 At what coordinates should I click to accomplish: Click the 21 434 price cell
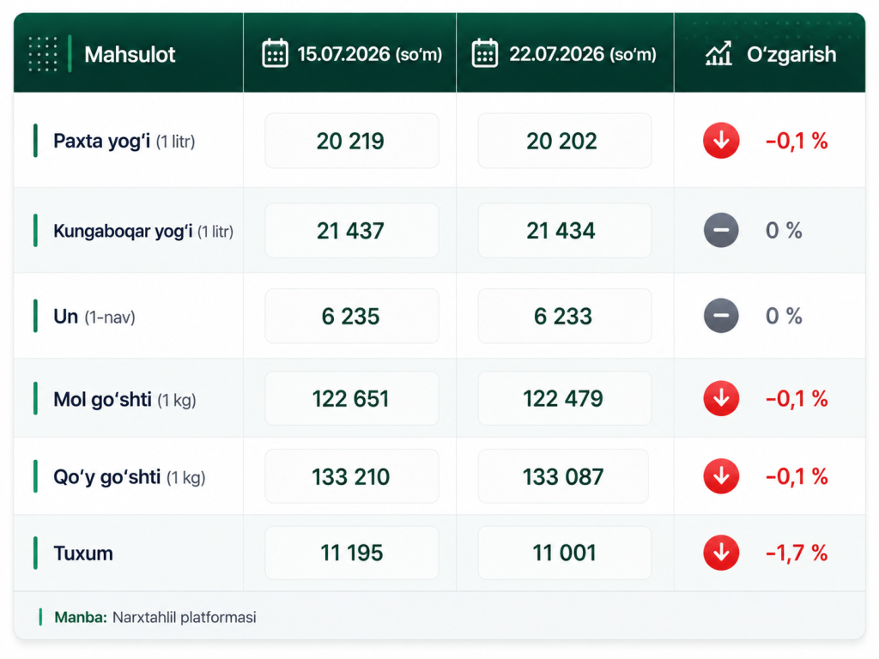[x=565, y=230]
